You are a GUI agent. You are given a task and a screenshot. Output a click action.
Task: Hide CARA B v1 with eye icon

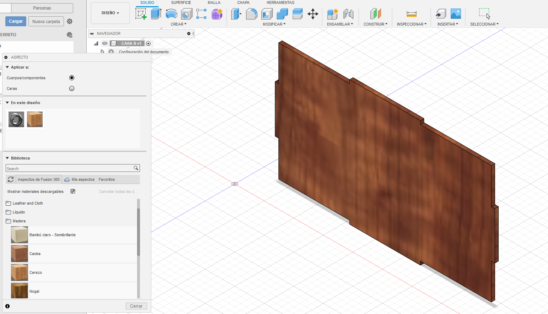tap(105, 43)
